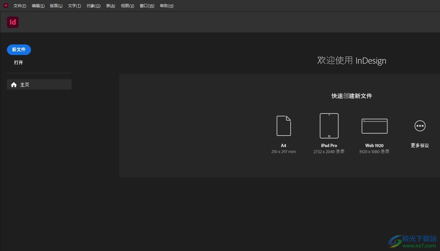This screenshot has height=251, width=440.
Task: Click the Web 1920 preset name text
Action: (374, 146)
